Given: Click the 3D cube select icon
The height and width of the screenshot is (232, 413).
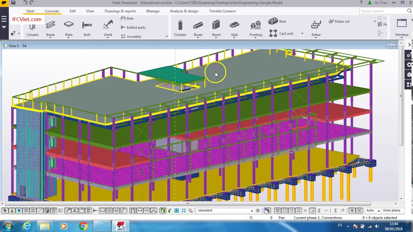Looking at the screenshot, I should [x=47, y=210].
